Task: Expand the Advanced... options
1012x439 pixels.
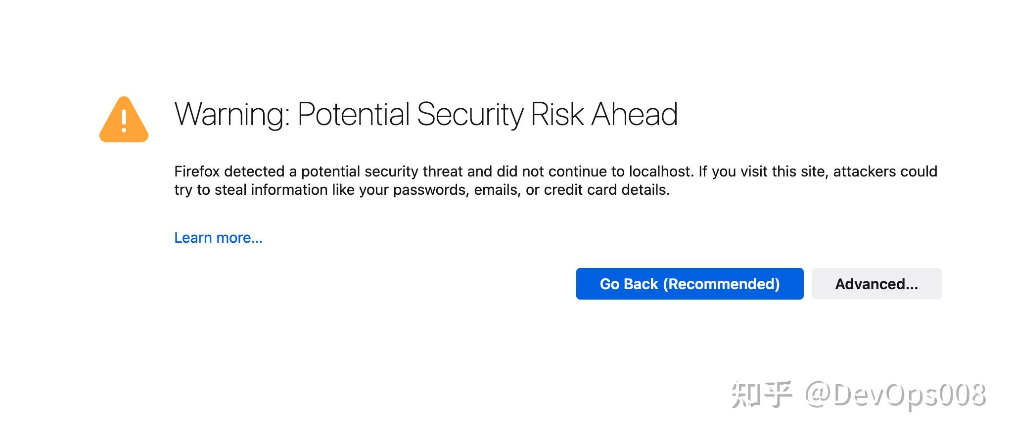Action: (876, 284)
